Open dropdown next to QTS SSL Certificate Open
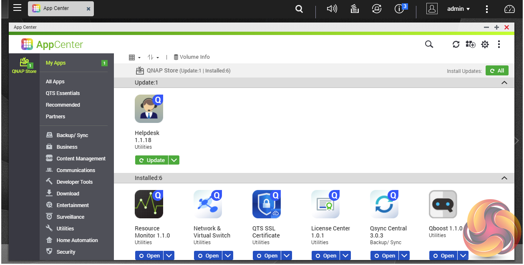Image resolution: width=524 pixels, height=265 pixels. coord(287,255)
